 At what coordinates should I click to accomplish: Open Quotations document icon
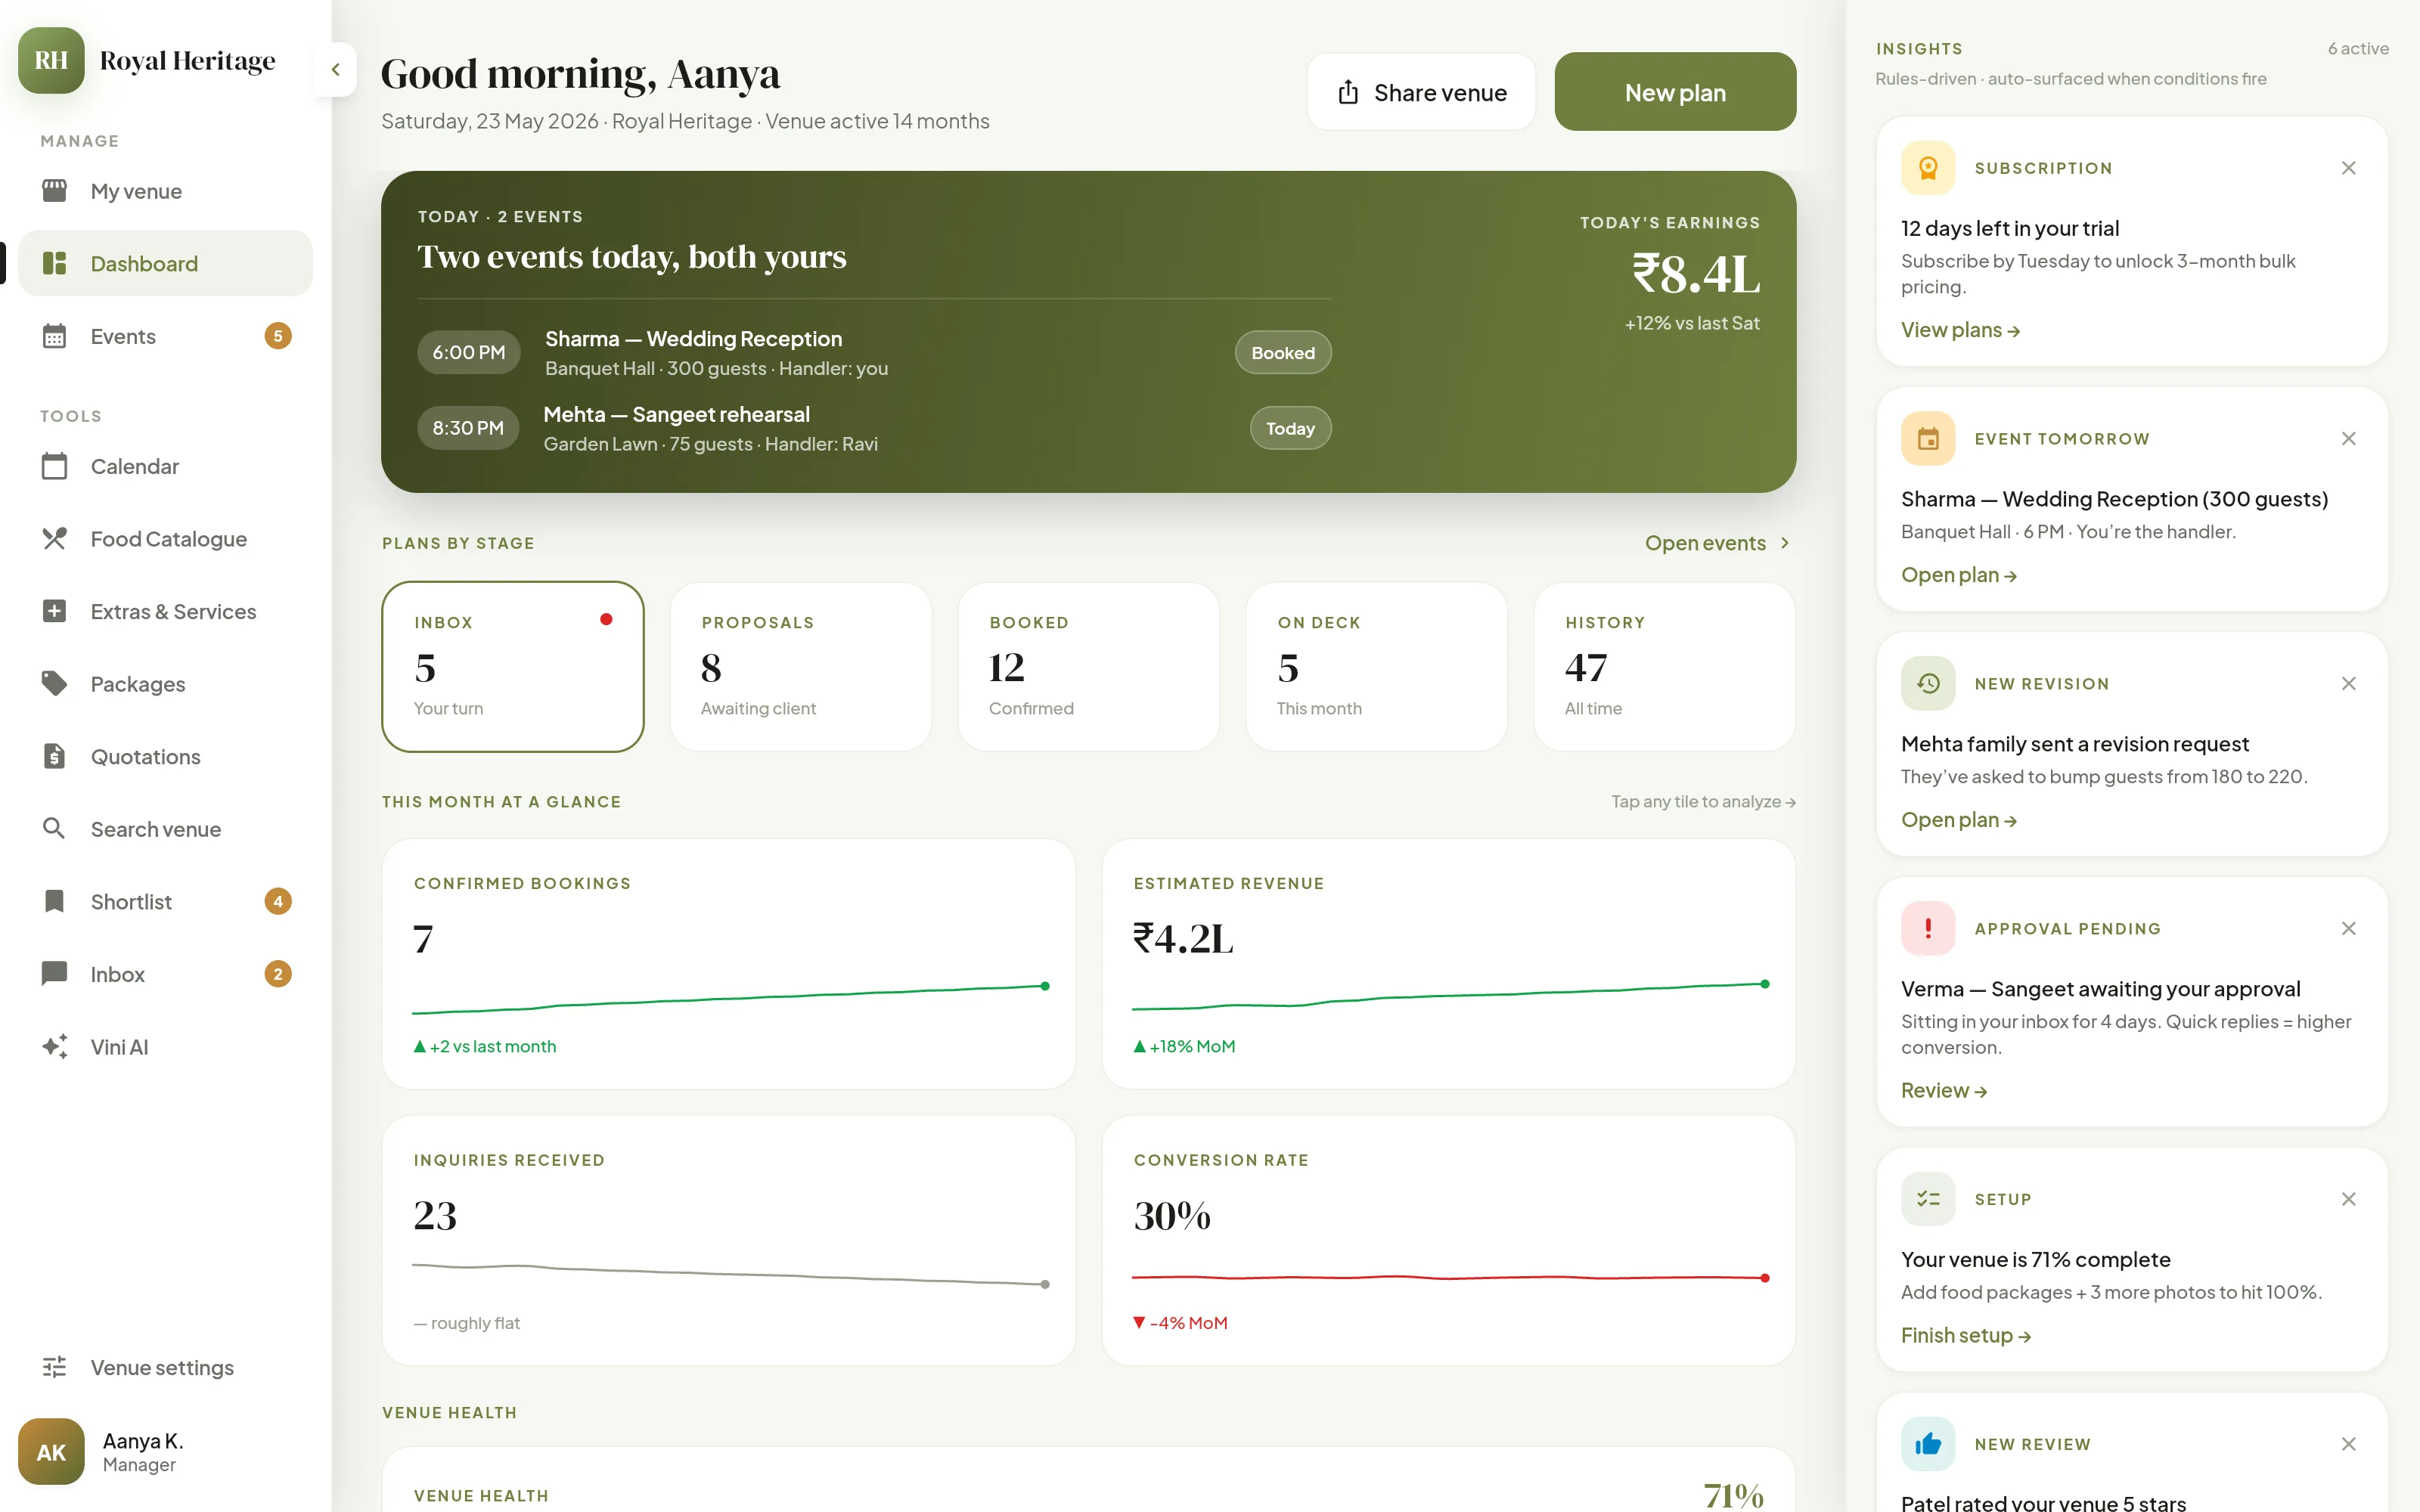pyautogui.click(x=54, y=756)
